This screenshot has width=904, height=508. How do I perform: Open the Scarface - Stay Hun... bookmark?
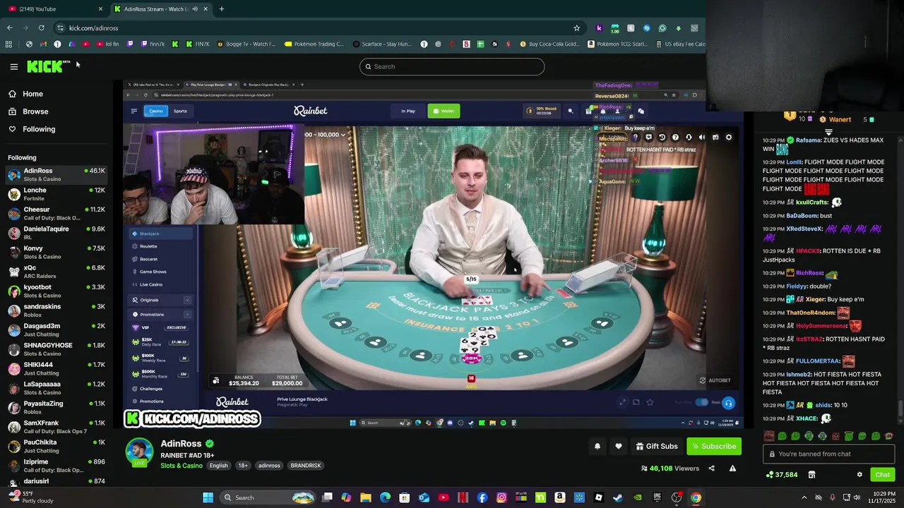tap(381, 44)
